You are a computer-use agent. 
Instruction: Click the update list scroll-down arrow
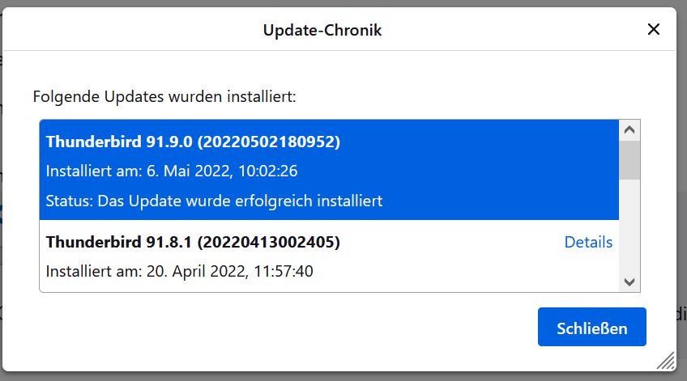[x=629, y=282]
